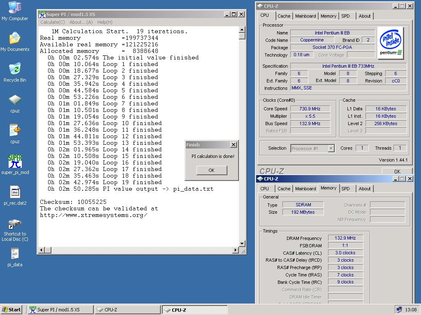Minimize the Super PI window
Viewport: 421px width, 315px height.
tap(227, 14)
